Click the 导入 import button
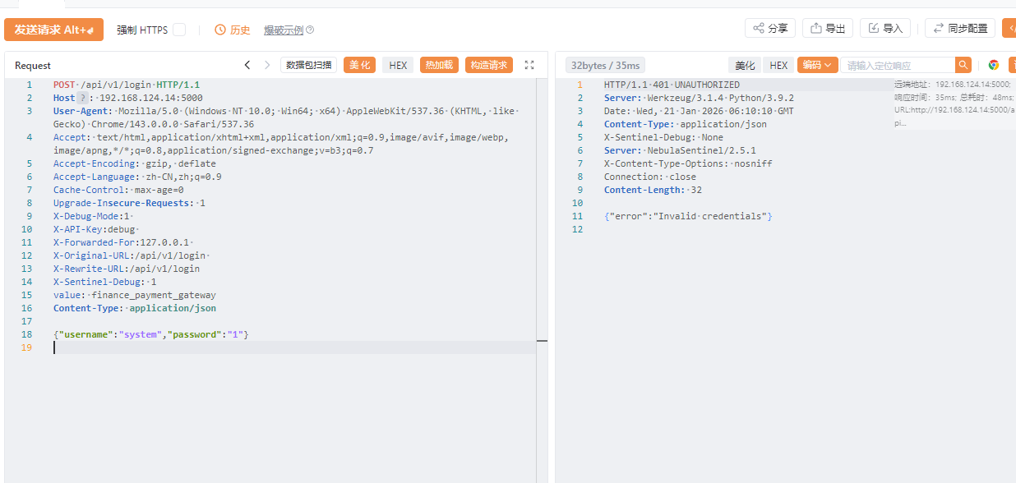Screen dimensions: 1016x483 (885, 28)
